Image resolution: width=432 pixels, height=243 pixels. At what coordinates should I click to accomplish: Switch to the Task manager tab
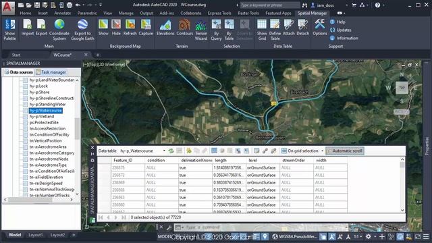click(x=51, y=72)
